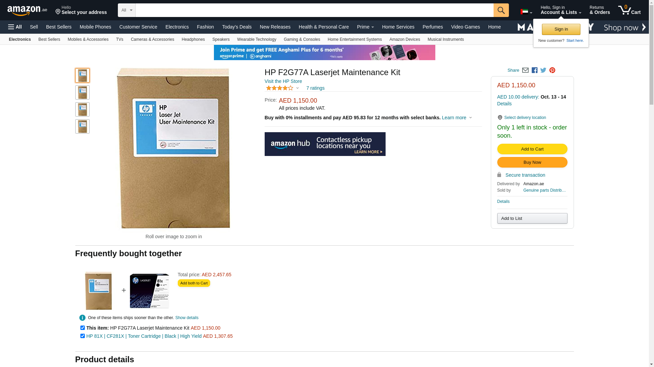Share product on Pinterest icon
Image resolution: width=654 pixels, height=367 pixels.
pyautogui.click(x=552, y=70)
